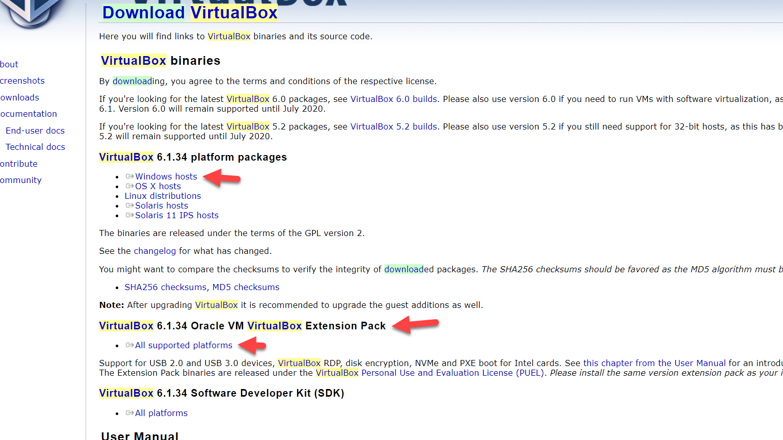Open the Personal Use and Evaluation License link
Screen dimensions: 783x440
437,373
